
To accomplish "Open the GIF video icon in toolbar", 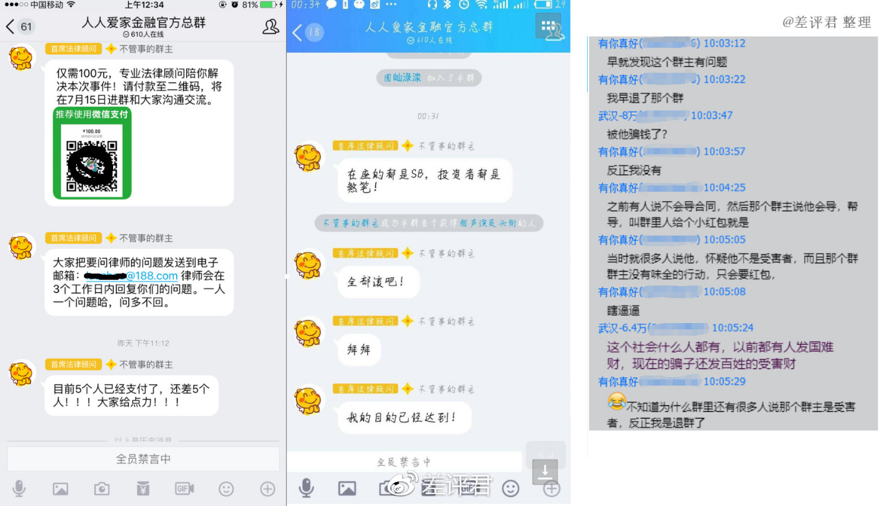I will (184, 488).
